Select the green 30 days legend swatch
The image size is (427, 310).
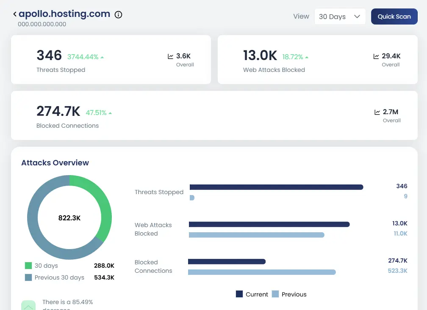point(28,266)
